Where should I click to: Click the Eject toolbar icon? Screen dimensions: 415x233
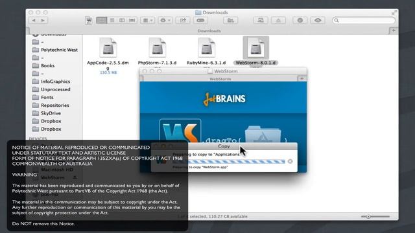click(x=278, y=20)
